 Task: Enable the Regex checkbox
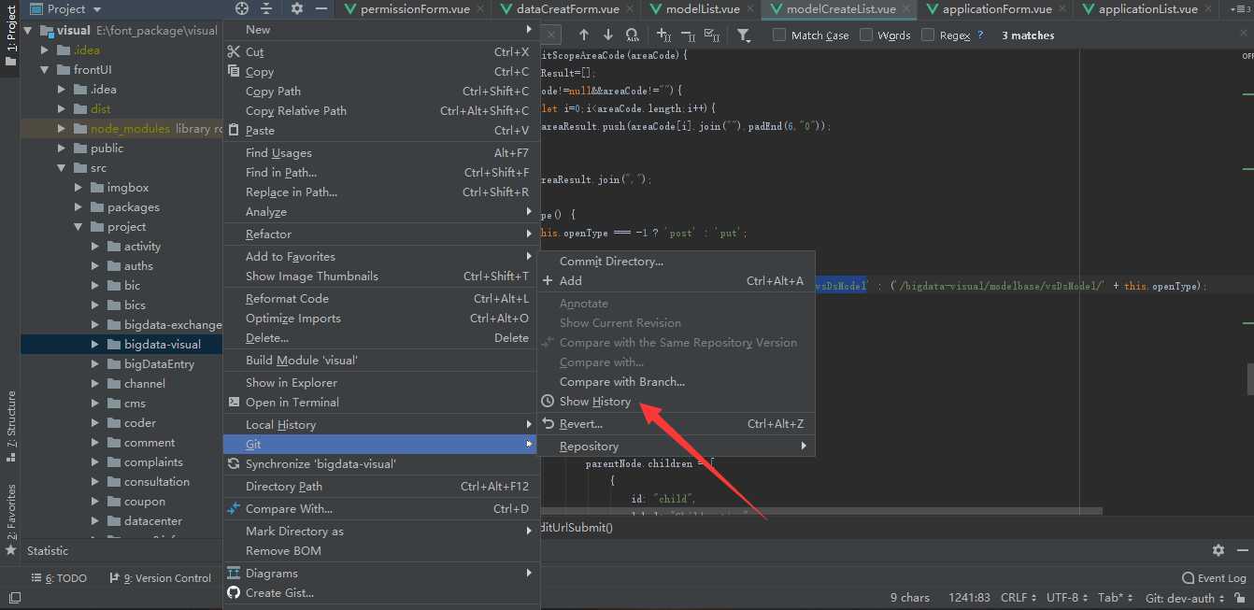pos(928,35)
